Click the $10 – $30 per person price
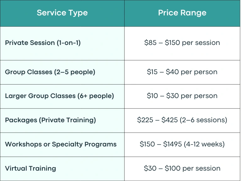 182,96
